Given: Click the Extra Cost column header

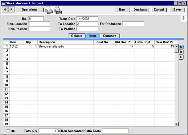Looking at the screenshot, I should point(144,42).
